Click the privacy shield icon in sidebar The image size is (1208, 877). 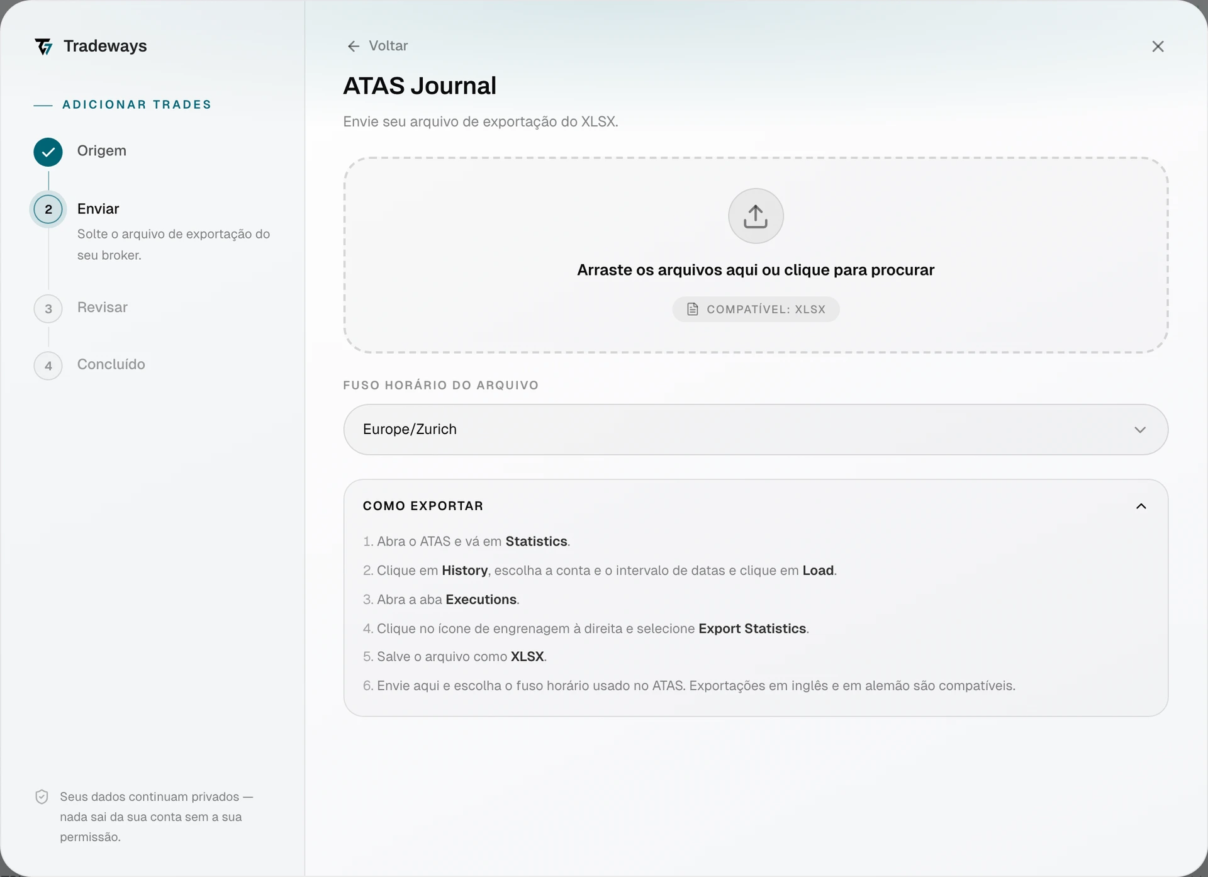[42, 797]
